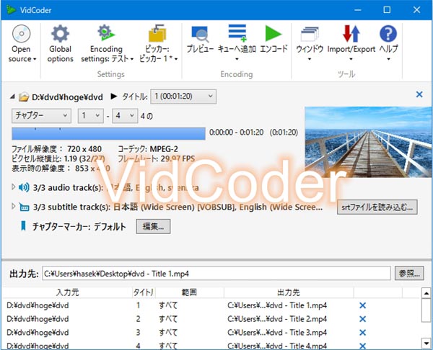Viewport: 433px width, 350px height.
Task: Open the プレビュー preview window
Action: (200, 34)
